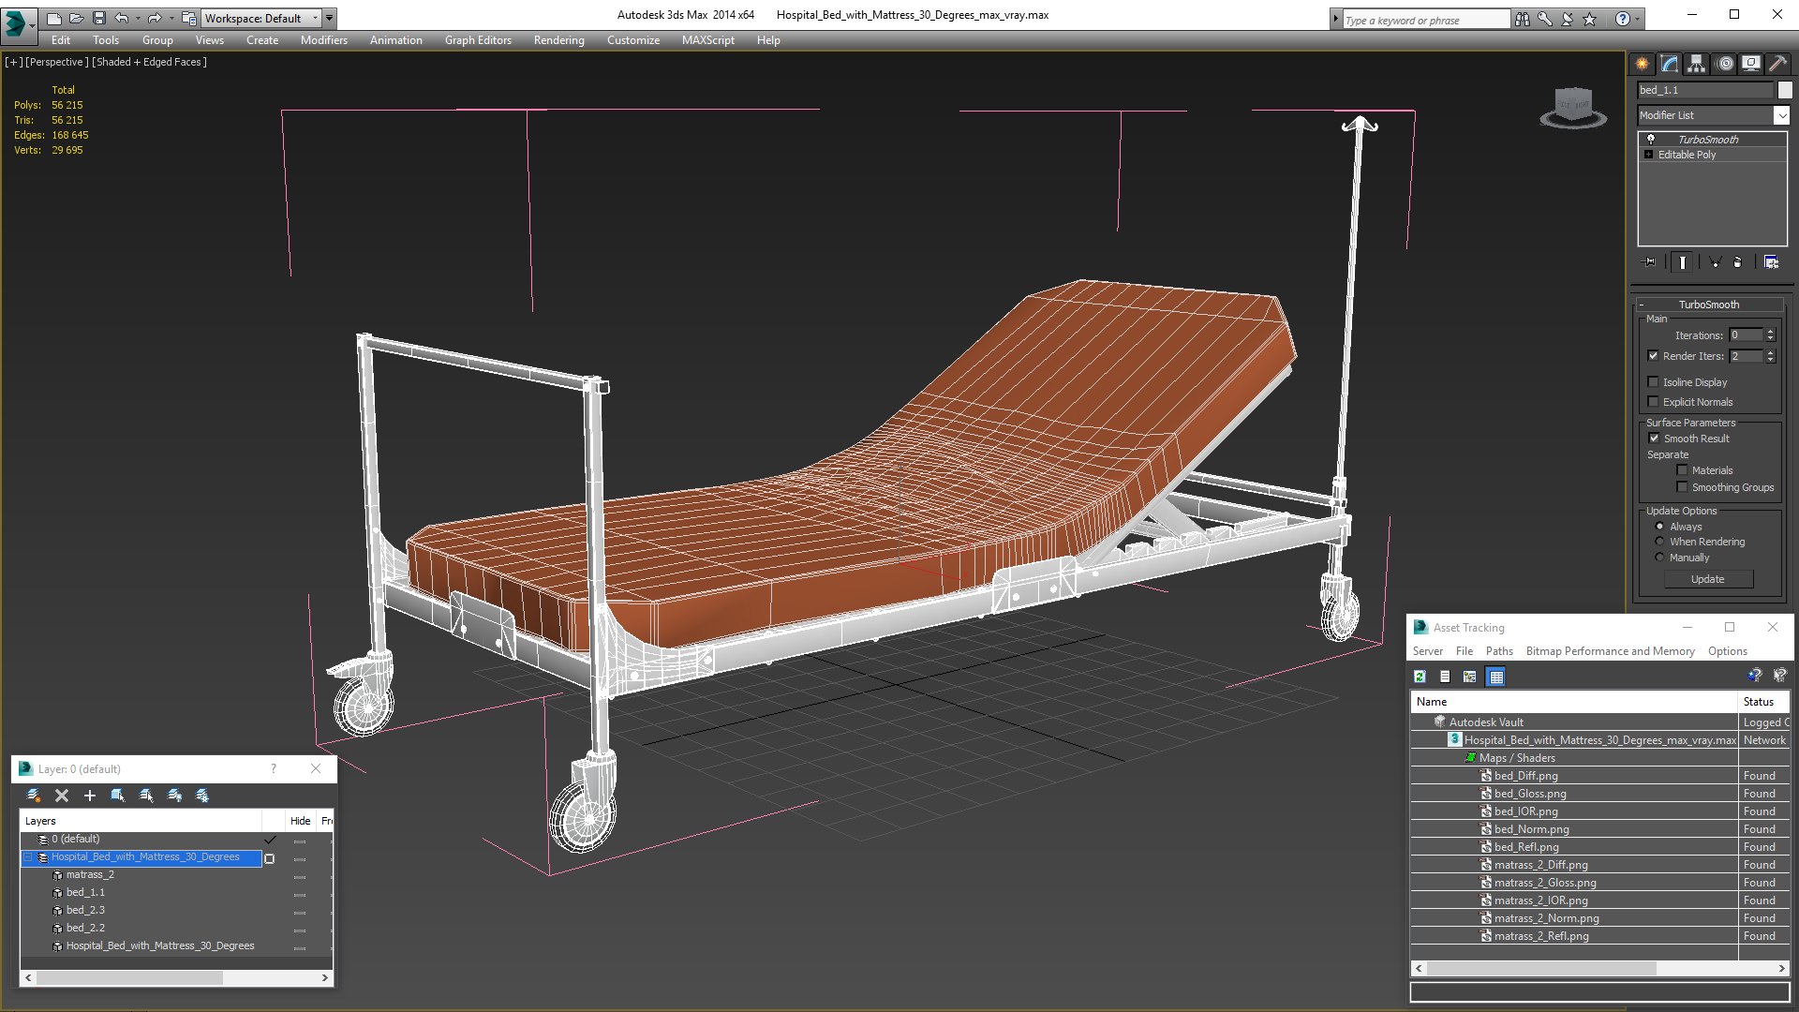Enable the Explicit Normals checkbox
The width and height of the screenshot is (1799, 1012).
(1653, 402)
